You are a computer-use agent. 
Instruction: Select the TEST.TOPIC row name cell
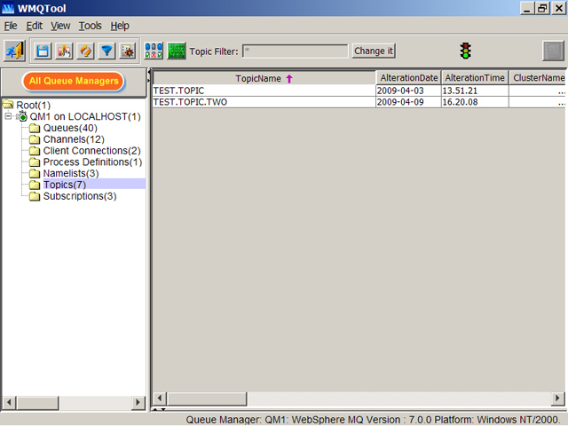[264, 91]
